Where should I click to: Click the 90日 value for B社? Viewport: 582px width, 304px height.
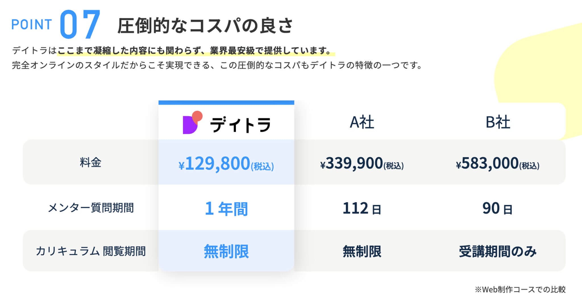click(x=498, y=209)
